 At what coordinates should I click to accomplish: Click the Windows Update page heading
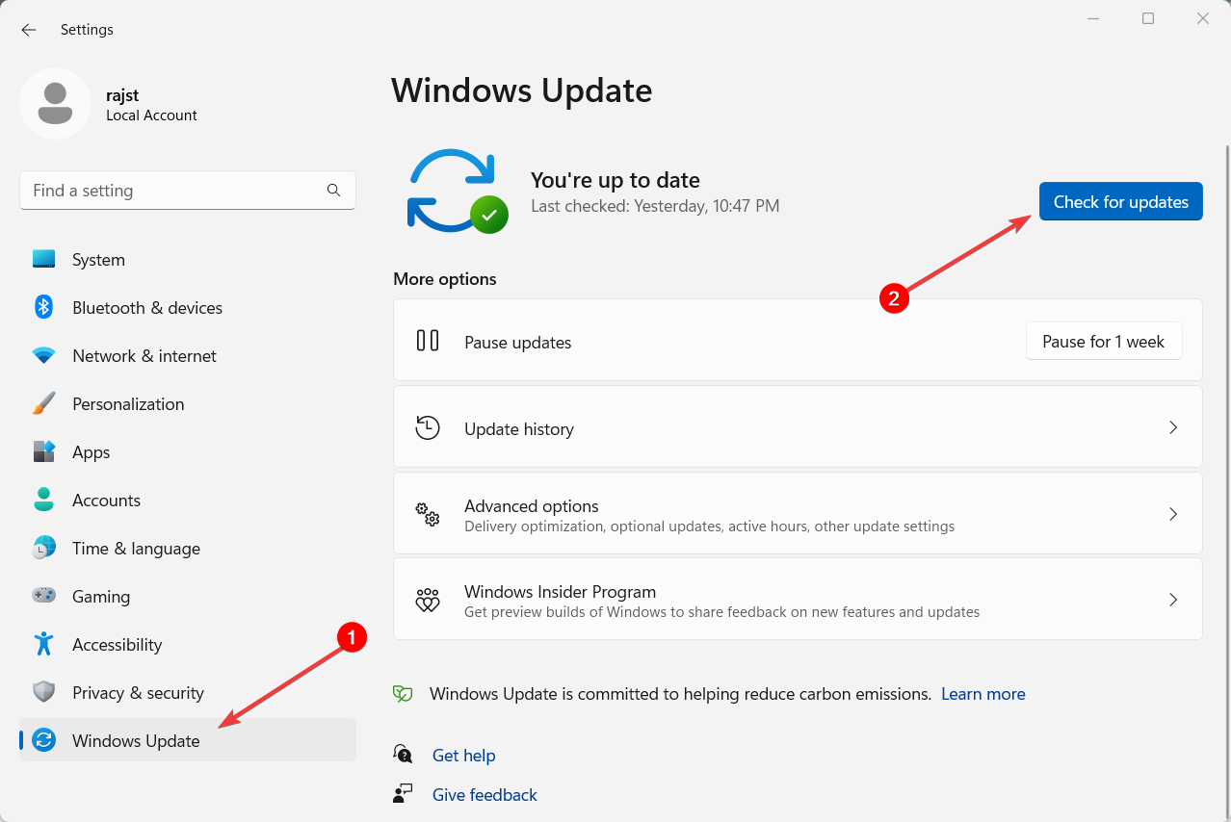[522, 90]
